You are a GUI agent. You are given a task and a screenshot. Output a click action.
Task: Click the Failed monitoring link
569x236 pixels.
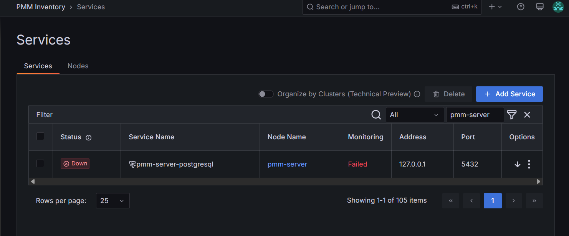(357, 164)
